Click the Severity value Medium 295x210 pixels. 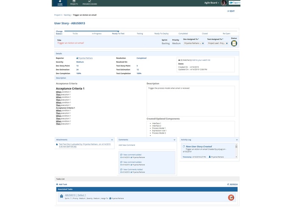80,62
